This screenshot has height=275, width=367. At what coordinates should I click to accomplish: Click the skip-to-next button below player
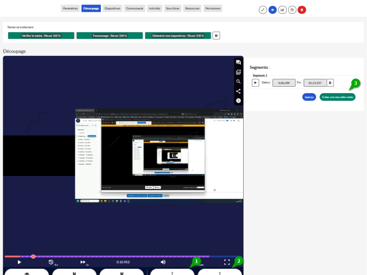click(x=122, y=272)
